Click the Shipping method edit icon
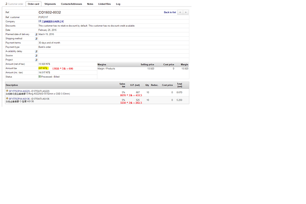The width and height of the screenshot is (306, 204). [x=36, y=39]
